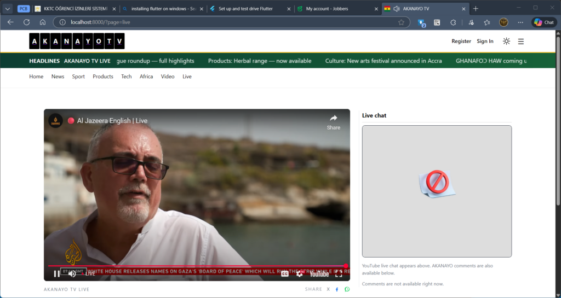The image size is (561, 298).
Task: Open the Video nav item
Action: [168, 77]
